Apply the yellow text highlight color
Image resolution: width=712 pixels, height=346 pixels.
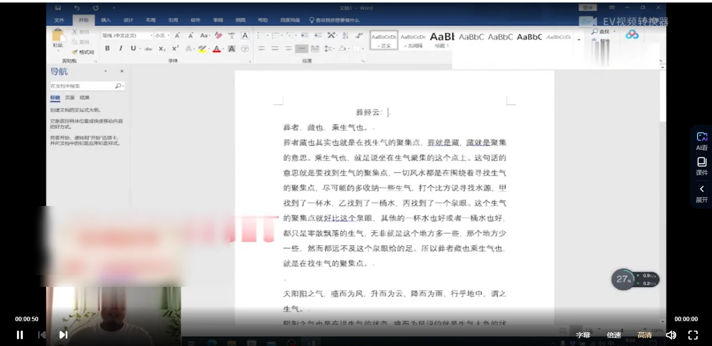[x=202, y=49]
